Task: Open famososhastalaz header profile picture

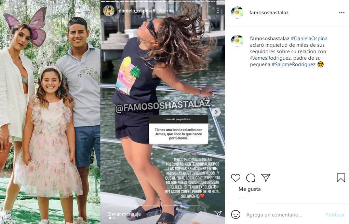Action: pos(237,12)
